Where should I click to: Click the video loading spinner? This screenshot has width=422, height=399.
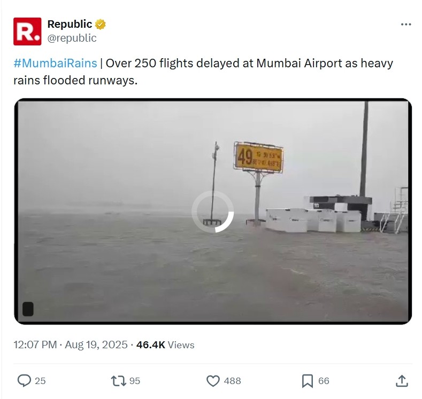(x=213, y=212)
